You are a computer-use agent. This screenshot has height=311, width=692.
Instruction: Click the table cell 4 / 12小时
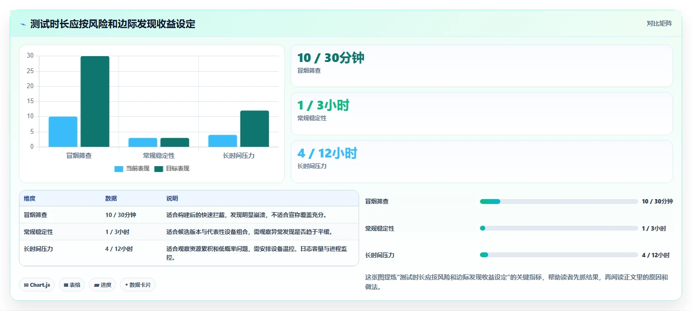(119, 249)
